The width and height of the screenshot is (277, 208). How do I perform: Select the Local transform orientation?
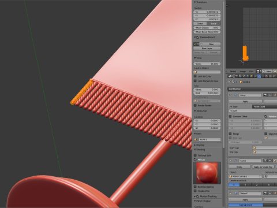[x=214, y=24]
